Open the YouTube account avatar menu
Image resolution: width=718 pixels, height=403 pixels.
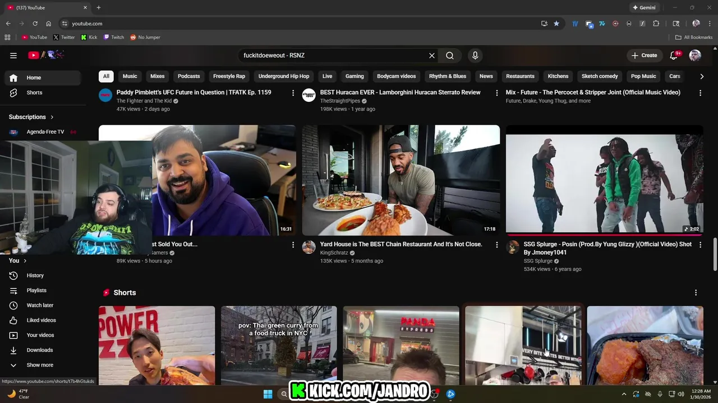(695, 55)
